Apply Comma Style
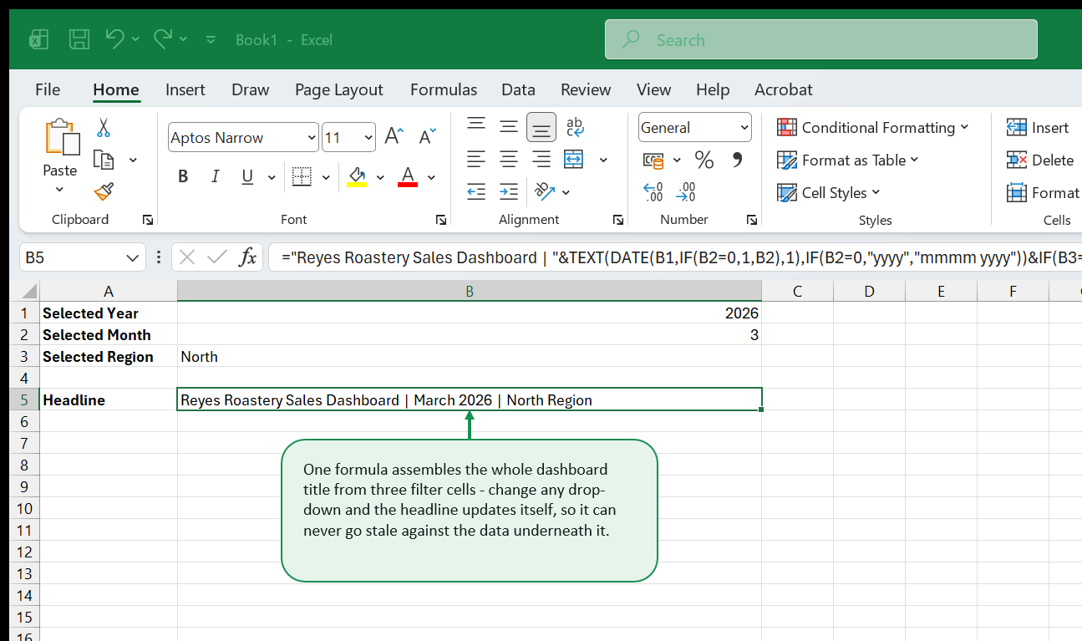The image size is (1082, 641). (x=737, y=159)
